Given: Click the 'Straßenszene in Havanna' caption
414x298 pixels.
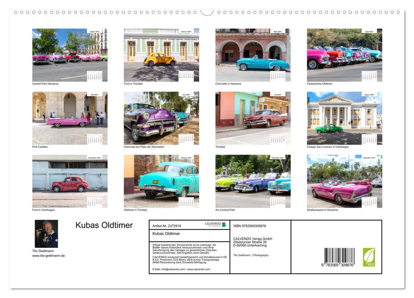Looking at the screenshot, I should (x=322, y=210).
